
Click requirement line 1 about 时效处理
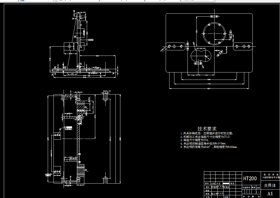click(207, 133)
